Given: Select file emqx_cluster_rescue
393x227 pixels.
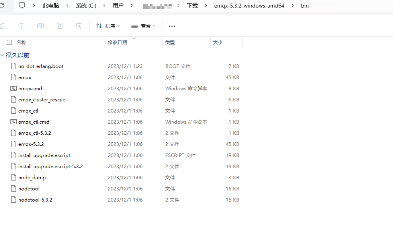Looking at the screenshot, I should point(41,100).
